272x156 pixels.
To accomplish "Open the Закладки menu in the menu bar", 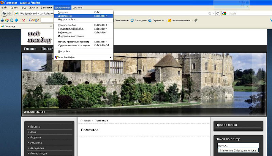I will click(47, 7).
